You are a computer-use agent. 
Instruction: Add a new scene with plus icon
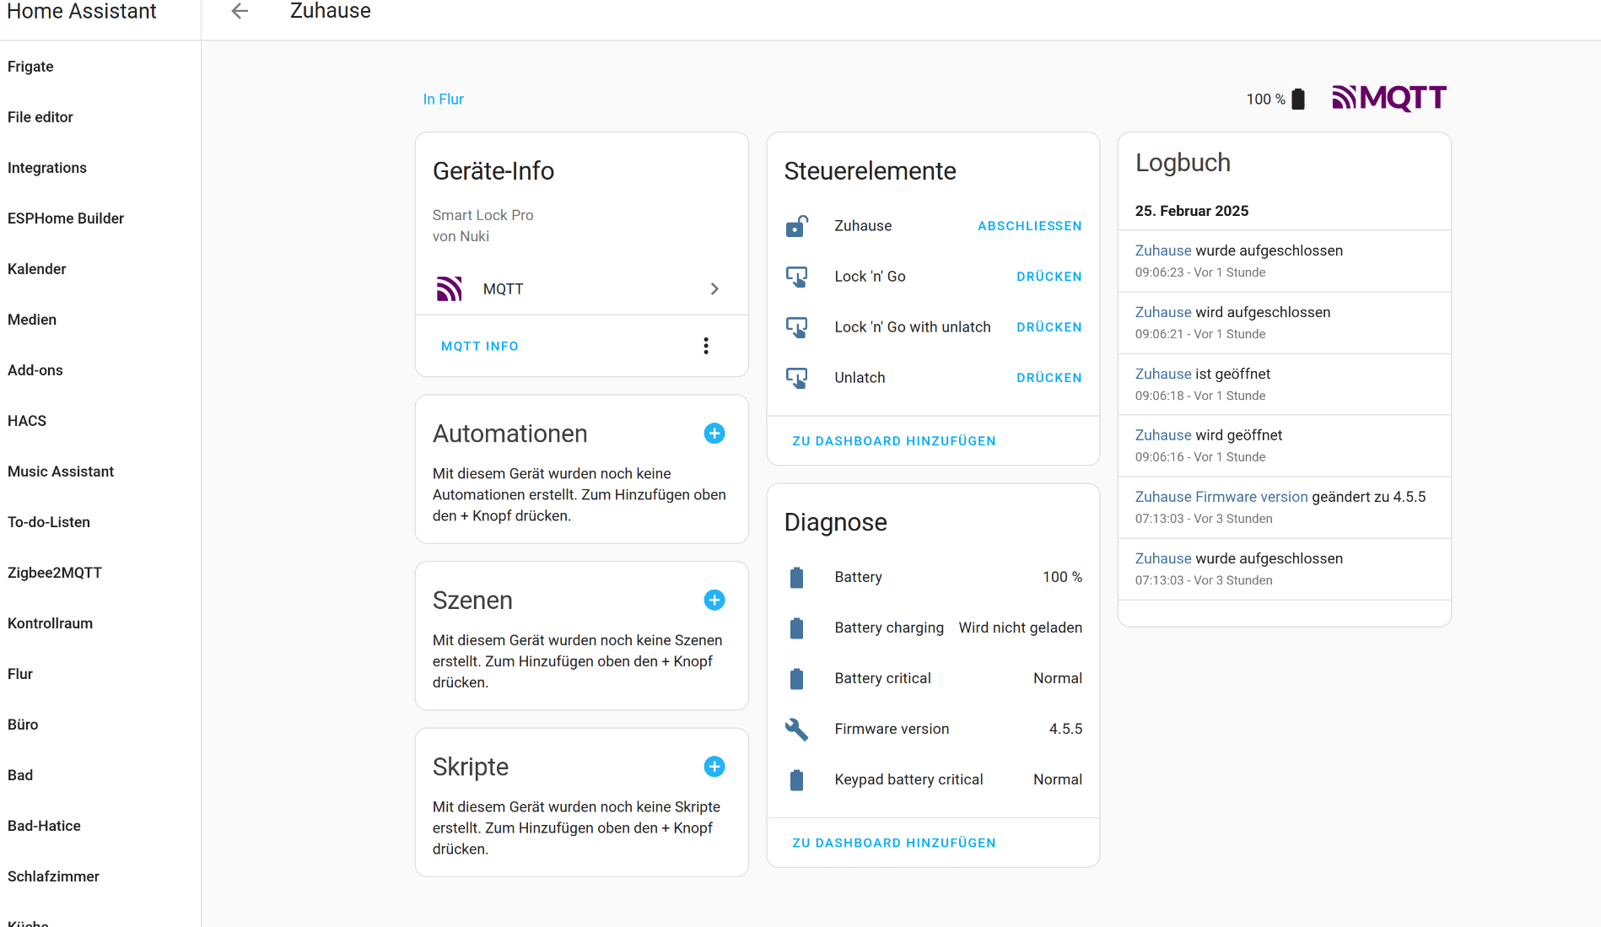click(x=714, y=600)
